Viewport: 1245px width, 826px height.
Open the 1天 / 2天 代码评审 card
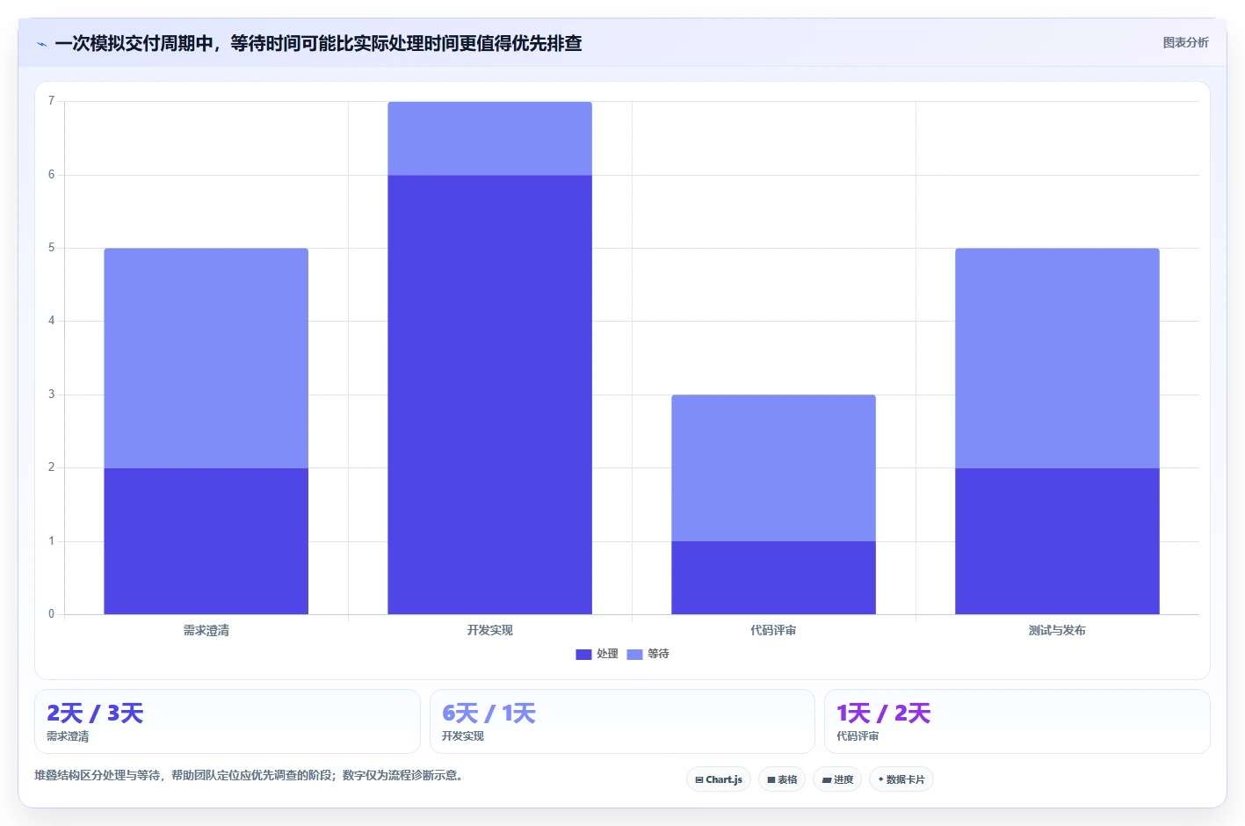pos(1017,721)
